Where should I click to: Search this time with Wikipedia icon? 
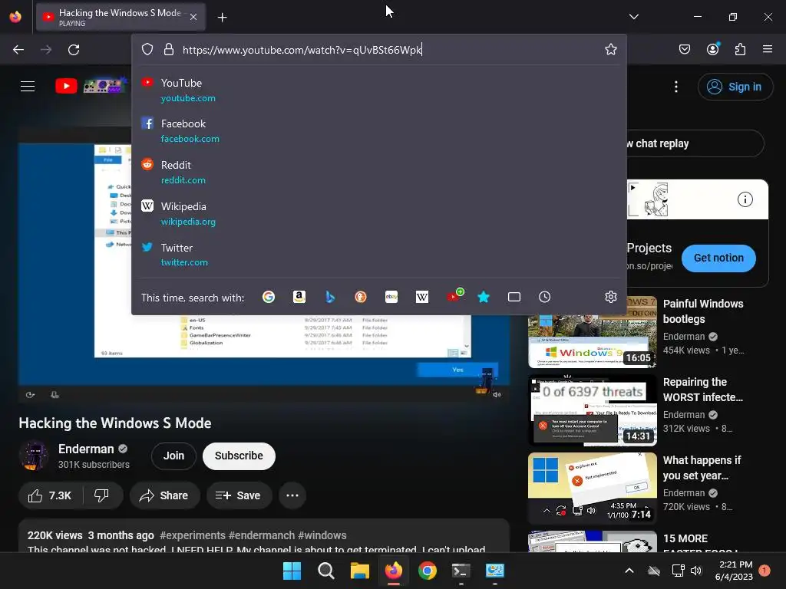tap(422, 297)
